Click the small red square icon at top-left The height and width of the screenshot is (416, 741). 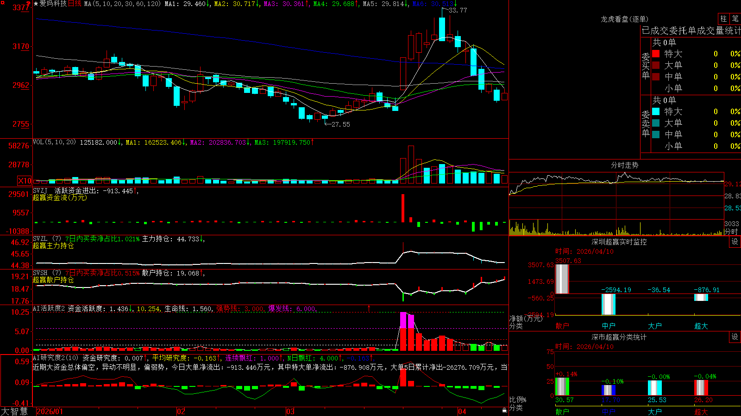tap(2, 2)
